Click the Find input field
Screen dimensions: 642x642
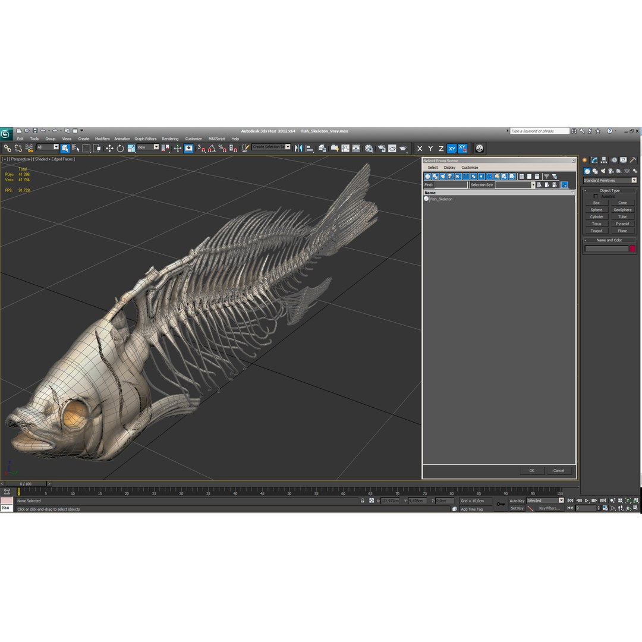coord(451,185)
